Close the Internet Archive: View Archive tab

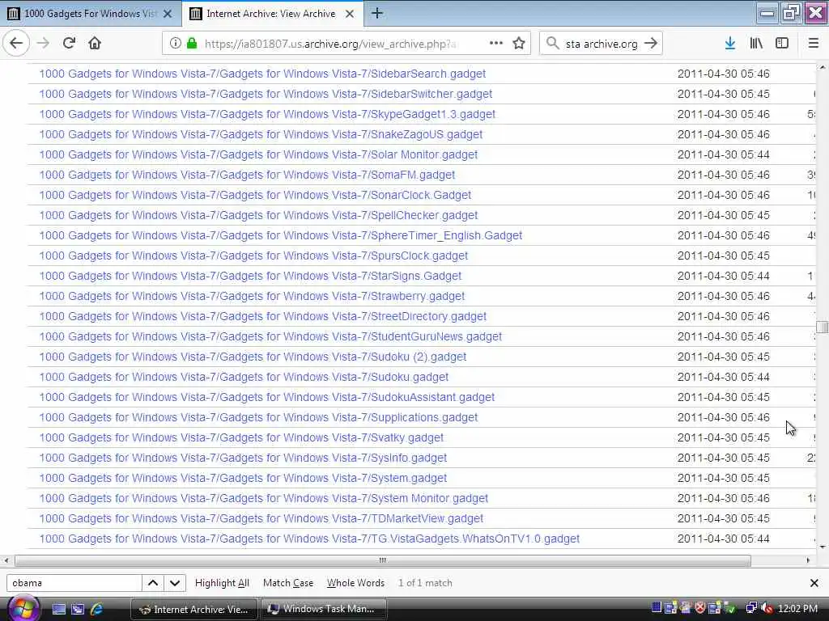(x=350, y=14)
